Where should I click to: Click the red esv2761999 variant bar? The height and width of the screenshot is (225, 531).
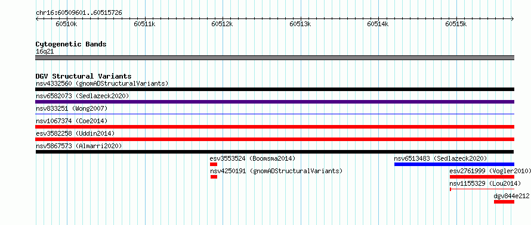[x=482, y=177]
